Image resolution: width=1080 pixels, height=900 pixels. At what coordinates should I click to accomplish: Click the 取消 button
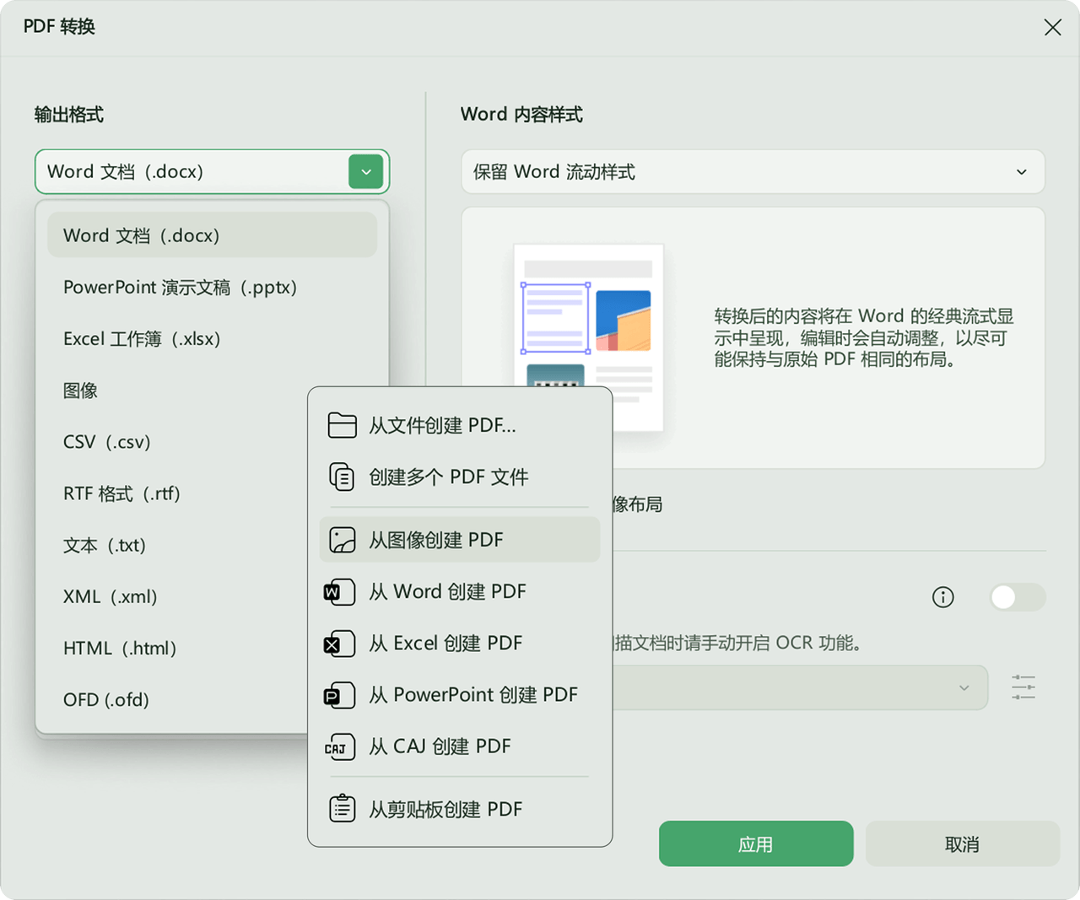(x=963, y=843)
